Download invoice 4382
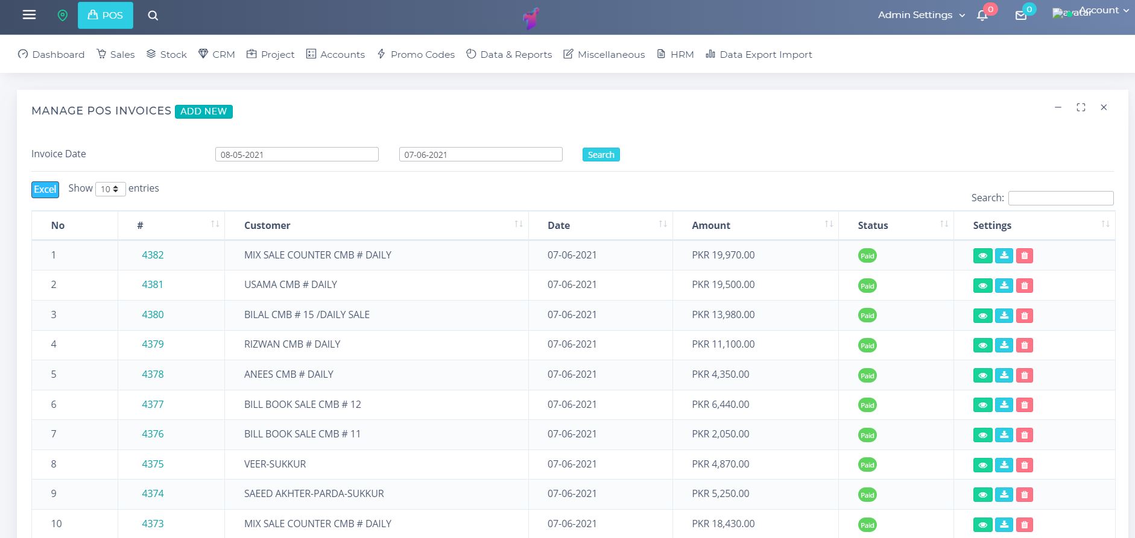The height and width of the screenshot is (538, 1135). (x=1004, y=255)
